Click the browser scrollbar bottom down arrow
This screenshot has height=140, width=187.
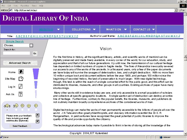coord(185,134)
